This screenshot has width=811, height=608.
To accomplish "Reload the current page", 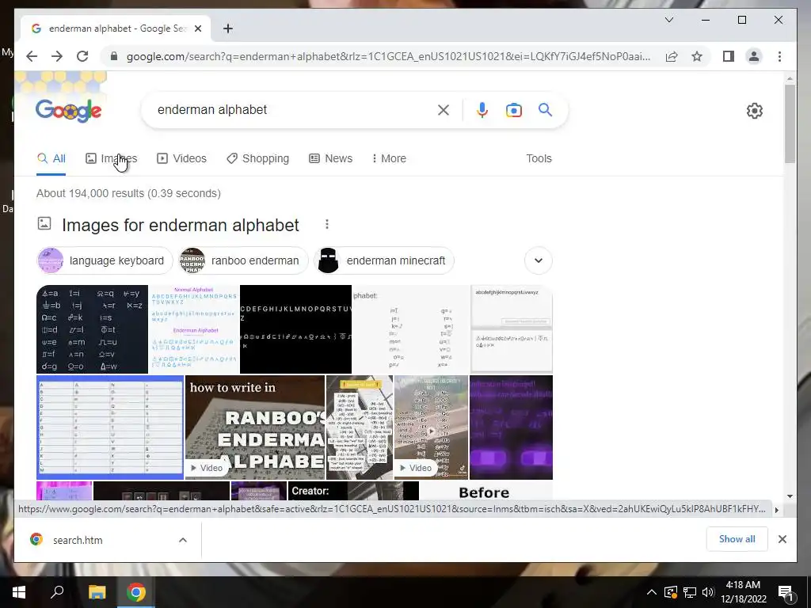I will [82, 56].
